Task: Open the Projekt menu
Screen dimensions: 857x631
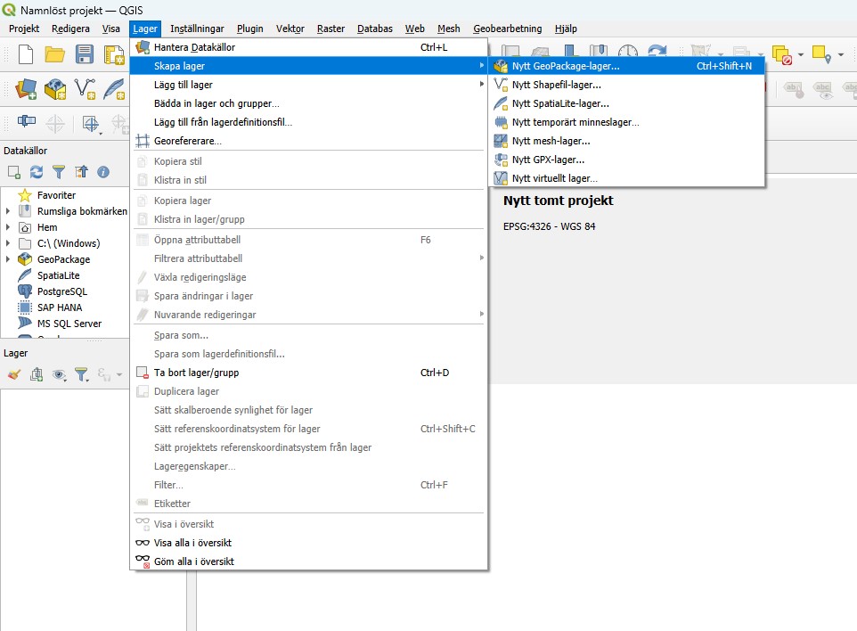Action: [x=24, y=29]
